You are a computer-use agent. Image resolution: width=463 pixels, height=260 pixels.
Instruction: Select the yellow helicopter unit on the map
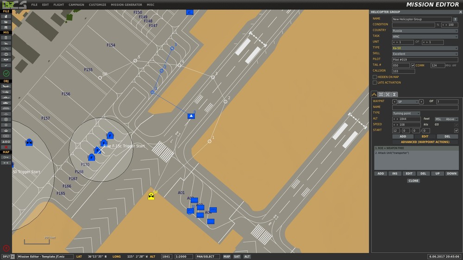tap(151, 196)
